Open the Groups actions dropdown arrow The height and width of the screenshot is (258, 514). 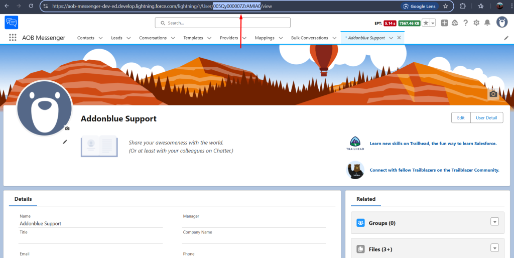(x=494, y=222)
